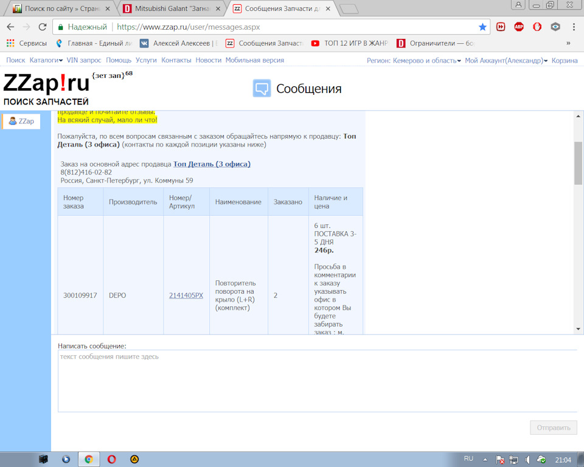Open the Корзина cart link

click(x=565, y=61)
